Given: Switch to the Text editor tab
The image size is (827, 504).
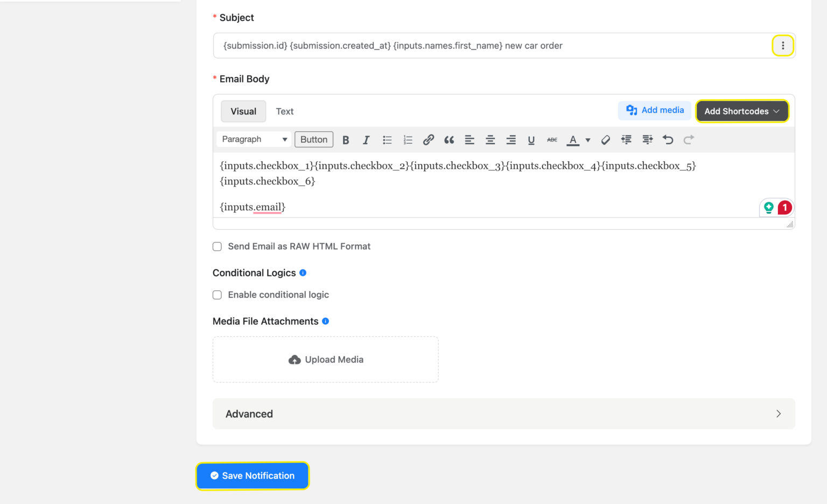Looking at the screenshot, I should [x=285, y=111].
